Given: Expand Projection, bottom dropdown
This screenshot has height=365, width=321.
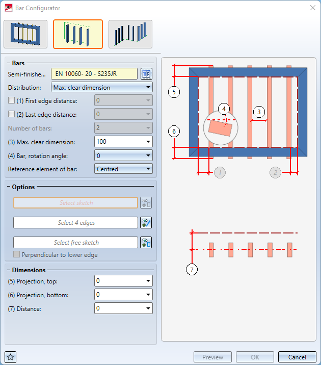Looking at the screenshot, I should (148, 295).
